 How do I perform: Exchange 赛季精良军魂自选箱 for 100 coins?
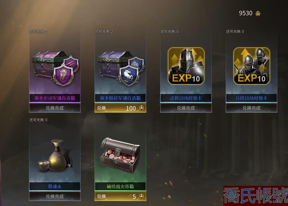click(x=121, y=108)
